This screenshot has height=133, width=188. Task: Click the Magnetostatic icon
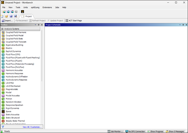click(3, 89)
